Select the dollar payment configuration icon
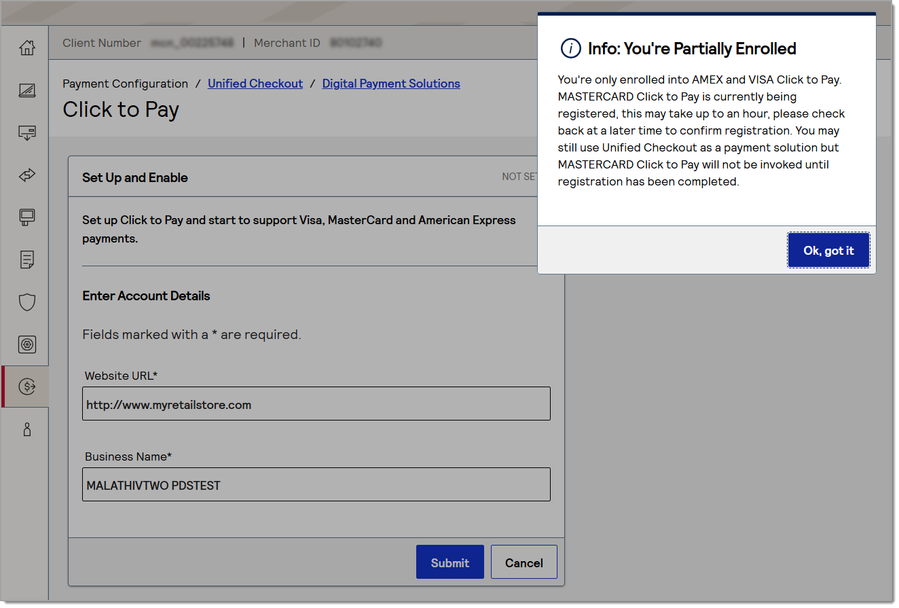 coord(26,387)
